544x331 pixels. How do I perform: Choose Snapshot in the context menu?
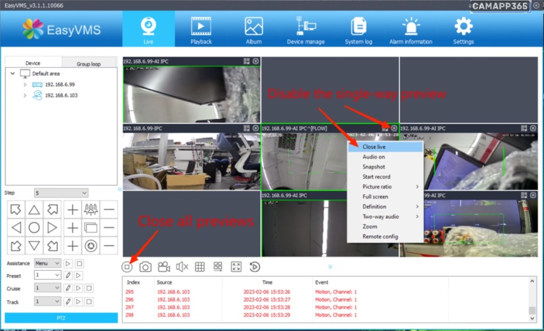click(373, 167)
